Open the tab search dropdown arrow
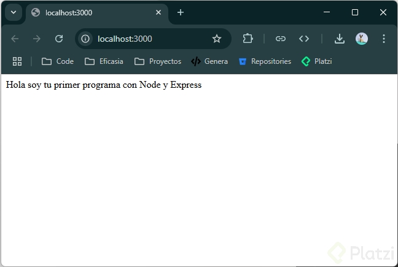The width and height of the screenshot is (398, 267). click(x=14, y=12)
